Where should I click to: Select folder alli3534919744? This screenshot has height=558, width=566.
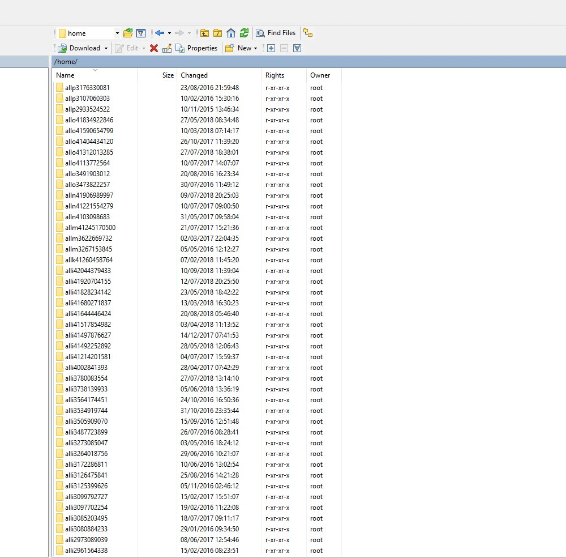pos(86,411)
